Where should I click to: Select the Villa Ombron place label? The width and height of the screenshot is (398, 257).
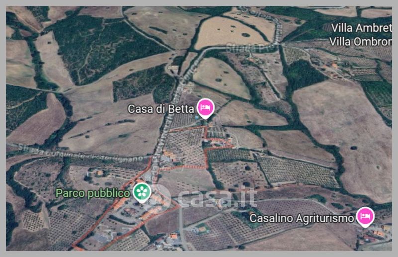[360, 41]
